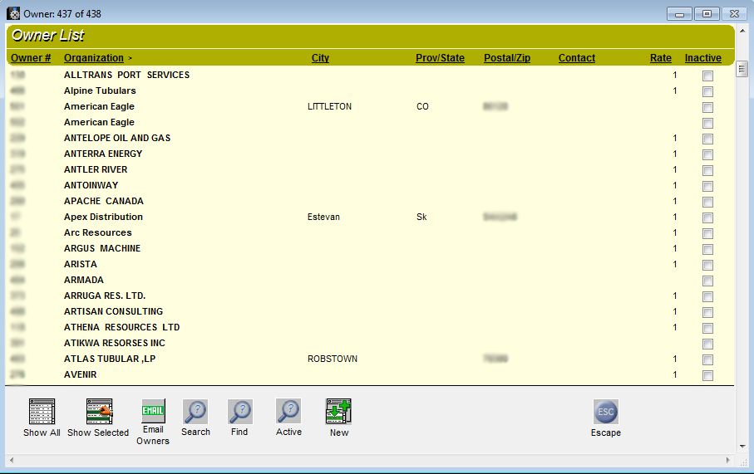This screenshot has height=474, width=754.
Task: Select ATHENA RESOURCES LTD organization
Action: coord(121,328)
